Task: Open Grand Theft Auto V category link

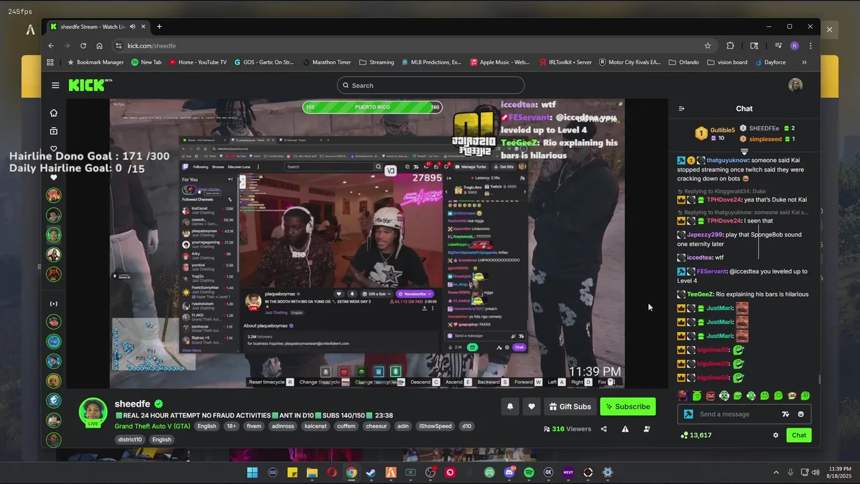Action: click(153, 426)
